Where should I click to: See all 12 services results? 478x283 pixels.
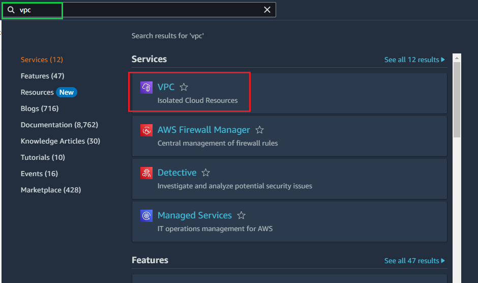point(414,60)
